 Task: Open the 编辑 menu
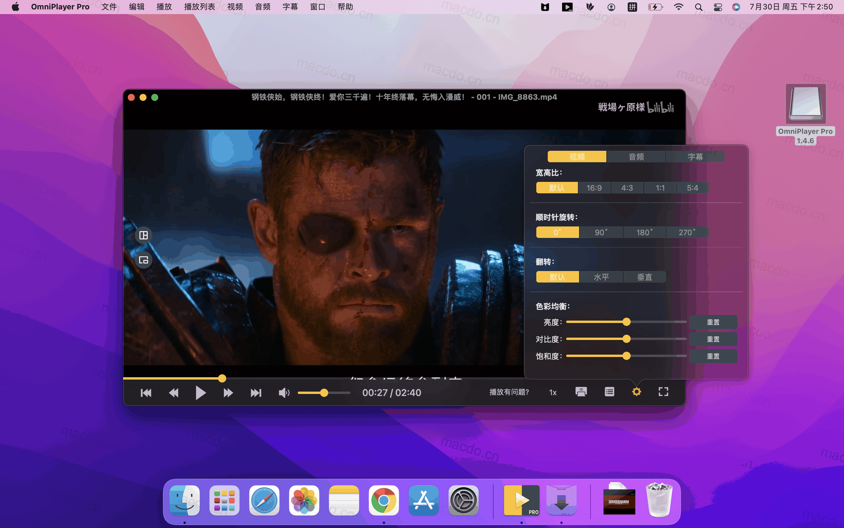point(137,7)
